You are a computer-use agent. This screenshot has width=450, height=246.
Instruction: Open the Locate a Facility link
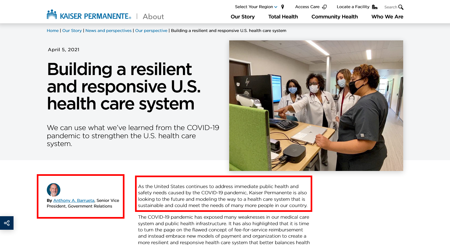[353, 7]
